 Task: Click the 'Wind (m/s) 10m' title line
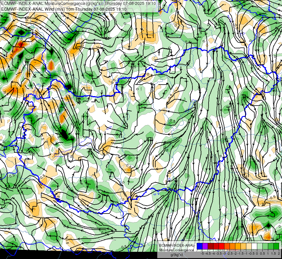pyautogui.click(x=64, y=9)
